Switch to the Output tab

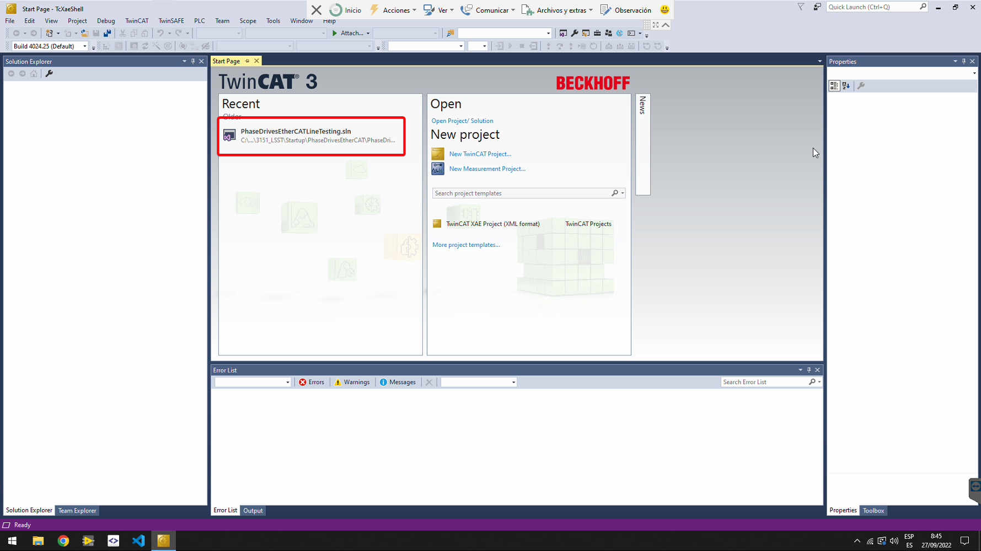[x=253, y=511]
